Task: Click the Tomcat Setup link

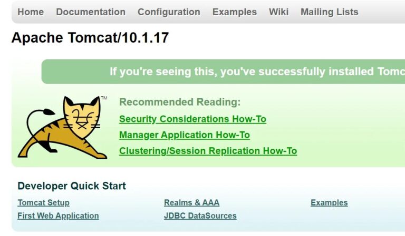Action: pyautogui.click(x=43, y=202)
